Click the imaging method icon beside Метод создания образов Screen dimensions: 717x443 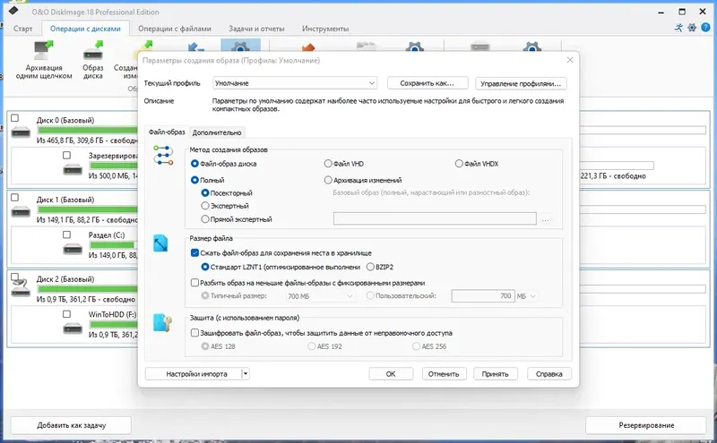(163, 156)
